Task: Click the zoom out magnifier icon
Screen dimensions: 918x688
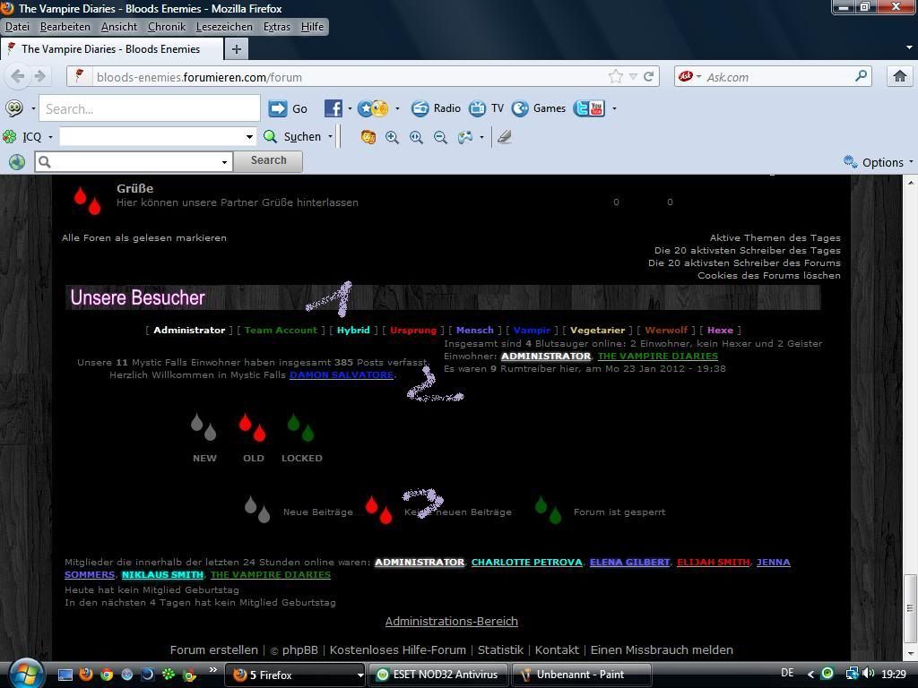Action: [440, 137]
